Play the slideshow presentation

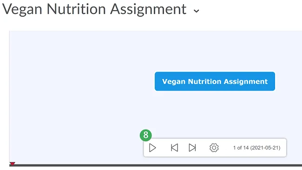pos(152,148)
